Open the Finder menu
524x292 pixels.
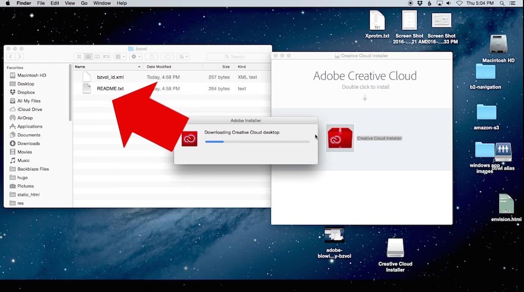click(24, 3)
